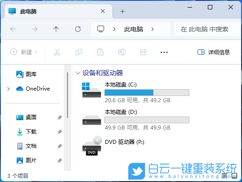242x182 pixels.
Task: Click DVD 驱动器 (P:) label
Action: click(x=125, y=142)
